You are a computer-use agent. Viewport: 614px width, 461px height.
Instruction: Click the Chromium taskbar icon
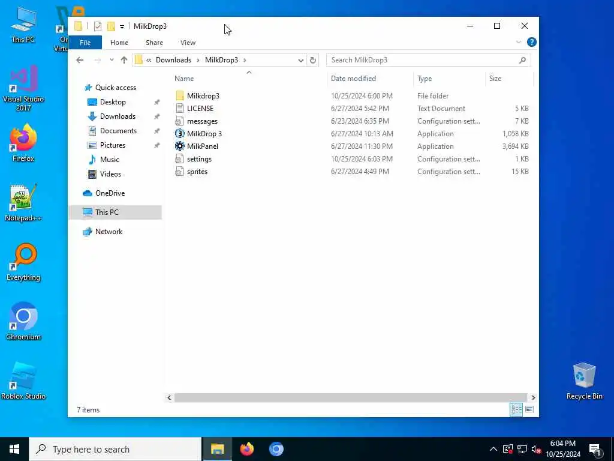276,449
